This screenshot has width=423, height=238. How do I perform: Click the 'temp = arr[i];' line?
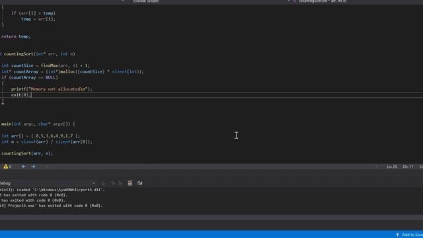click(x=38, y=19)
